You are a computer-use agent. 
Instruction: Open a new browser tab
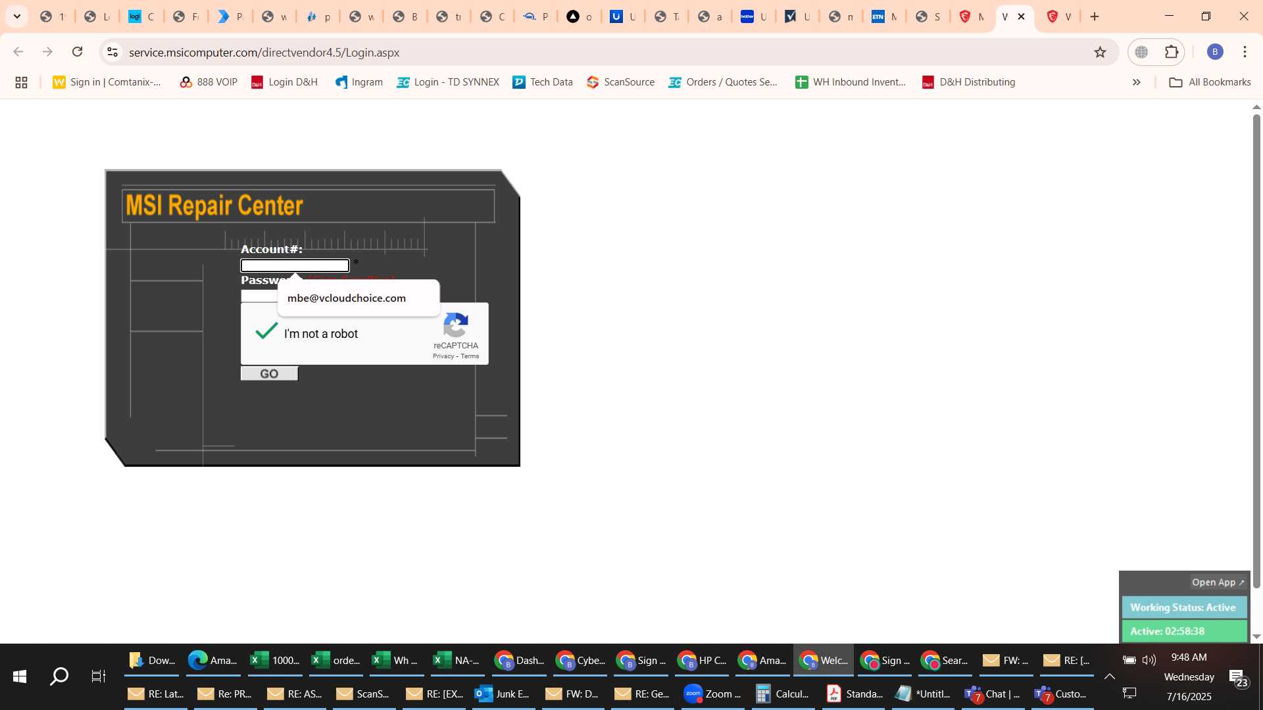[x=1095, y=16]
